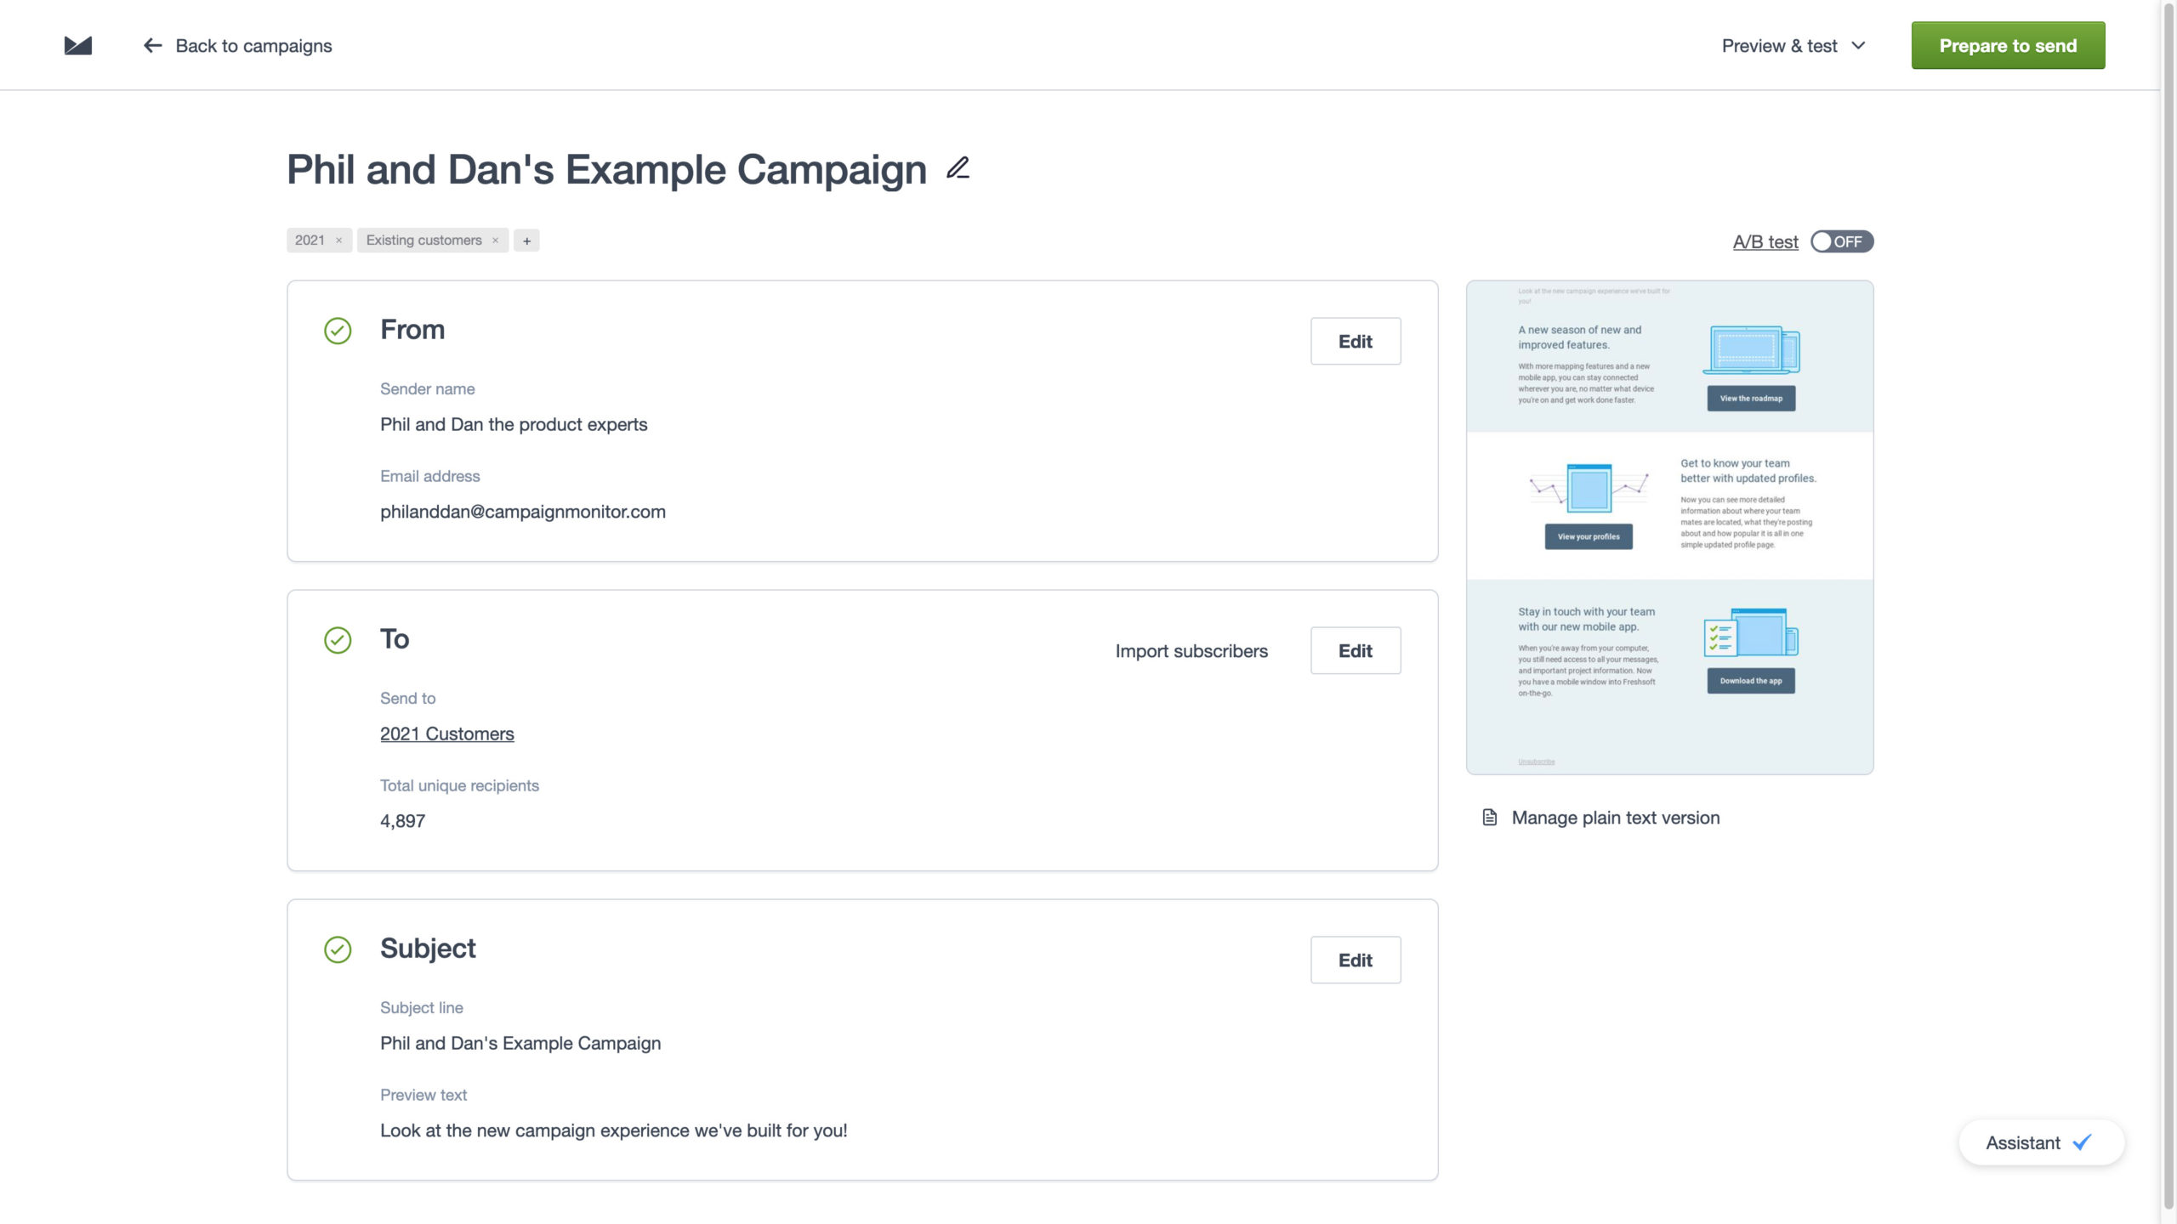Edit the Subject section

pyautogui.click(x=1355, y=960)
